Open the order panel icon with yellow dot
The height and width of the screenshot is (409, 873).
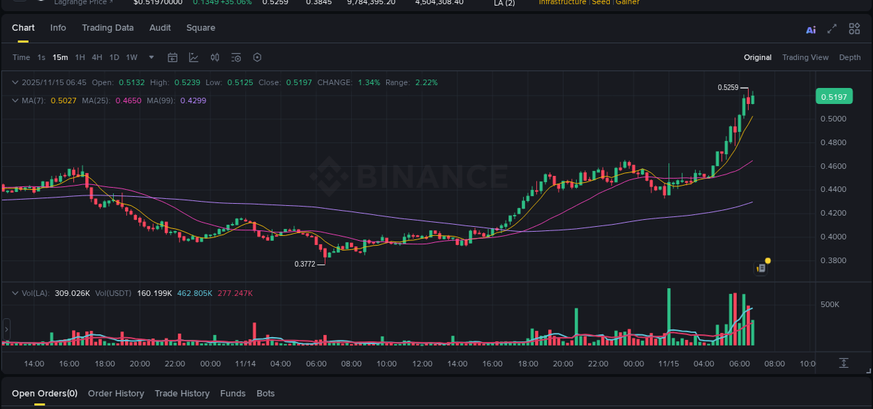click(761, 268)
